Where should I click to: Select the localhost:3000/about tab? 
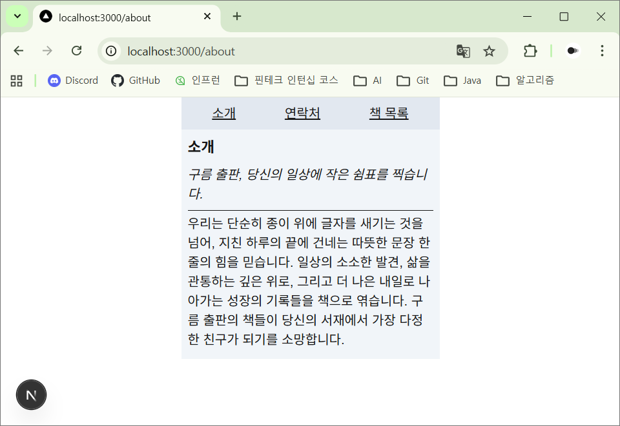pos(123,17)
